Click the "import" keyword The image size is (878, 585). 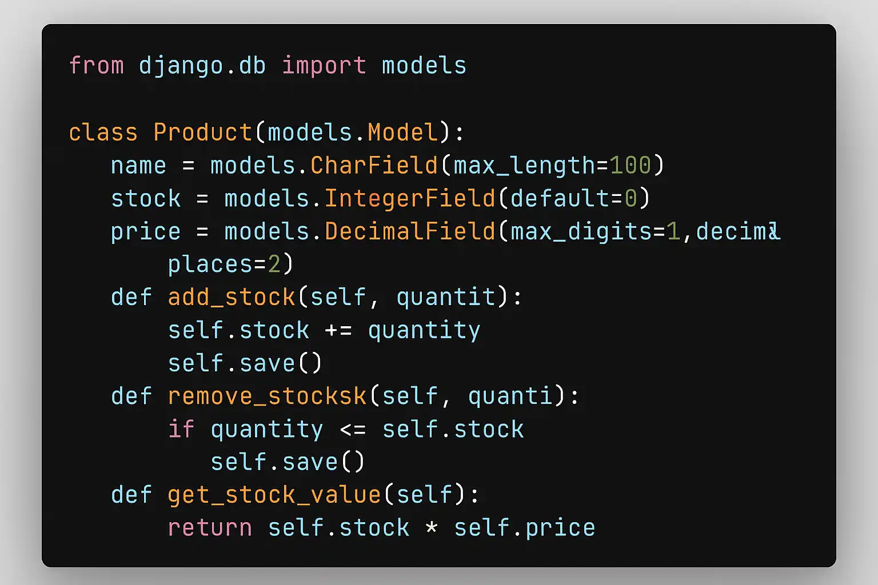(324, 66)
